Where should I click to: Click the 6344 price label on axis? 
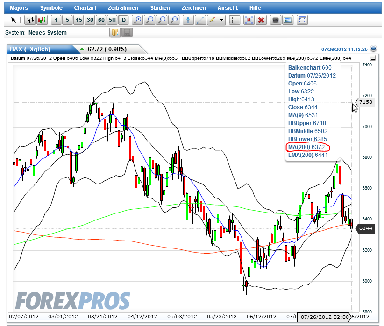(x=367, y=228)
